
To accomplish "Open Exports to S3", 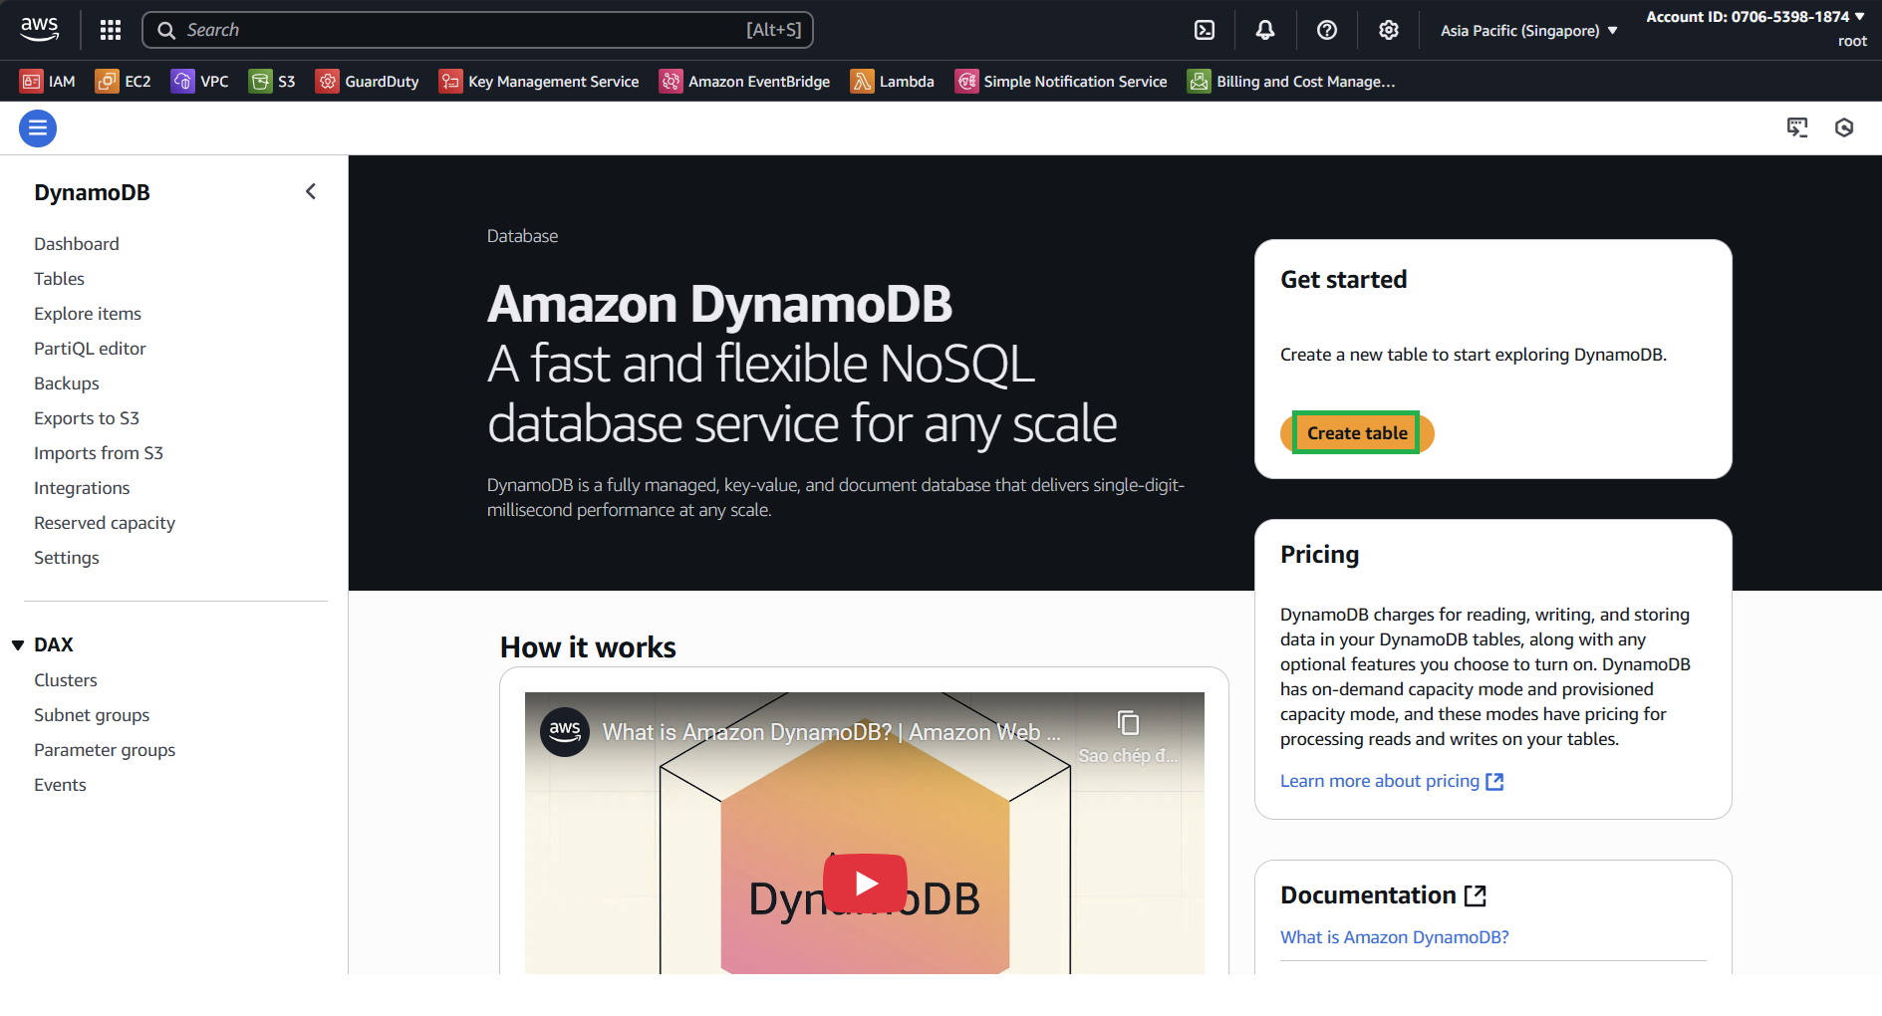I will coord(87,418).
